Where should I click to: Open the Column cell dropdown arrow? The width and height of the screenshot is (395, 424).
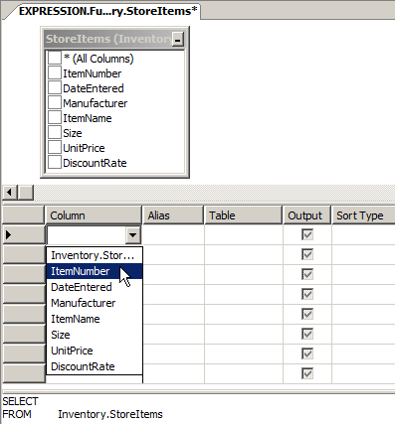[x=133, y=235]
